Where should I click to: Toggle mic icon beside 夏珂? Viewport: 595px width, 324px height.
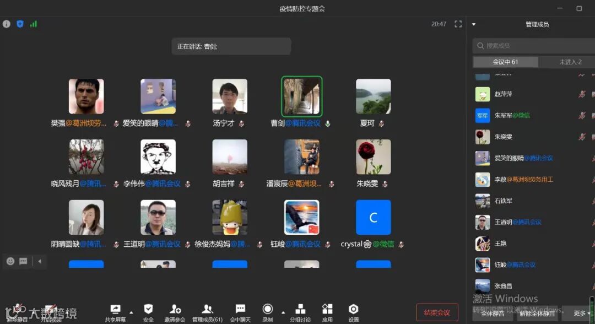pos(381,123)
